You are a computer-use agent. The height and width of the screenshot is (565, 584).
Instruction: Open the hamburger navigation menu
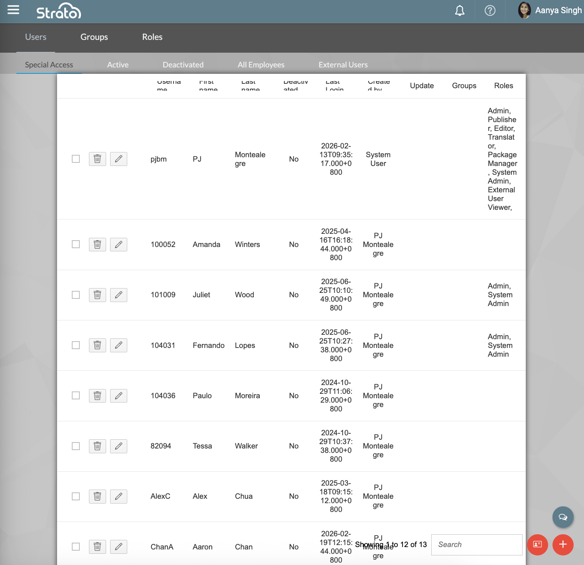point(13,10)
